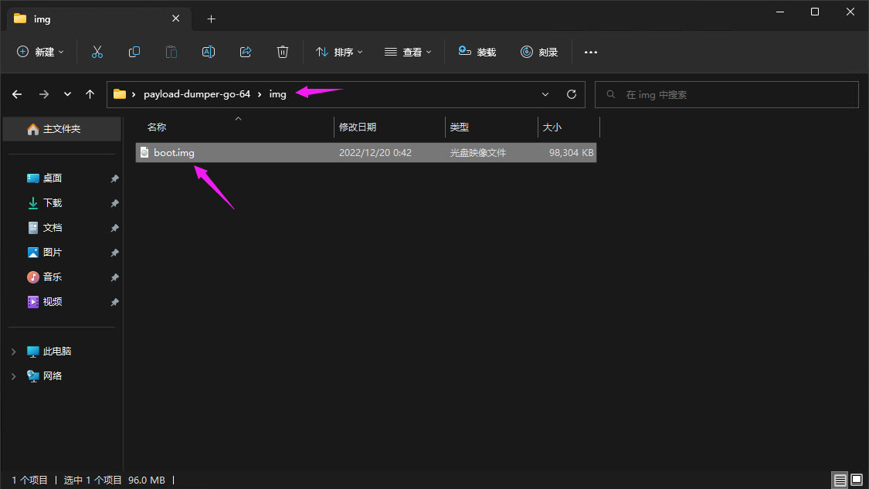Select 此电脑 in the navigation pane
Image resolution: width=869 pixels, height=489 pixels.
56,351
